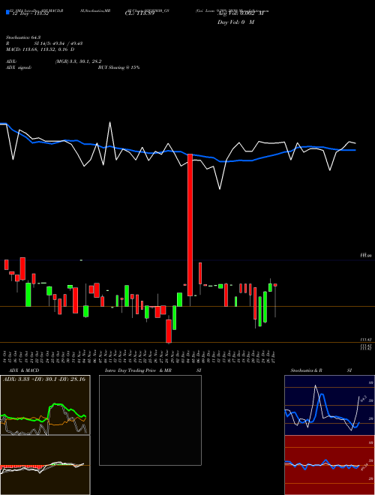
Task: Click the 'BUY Slowing @ 15%' signal text
Action: tap(118, 67)
